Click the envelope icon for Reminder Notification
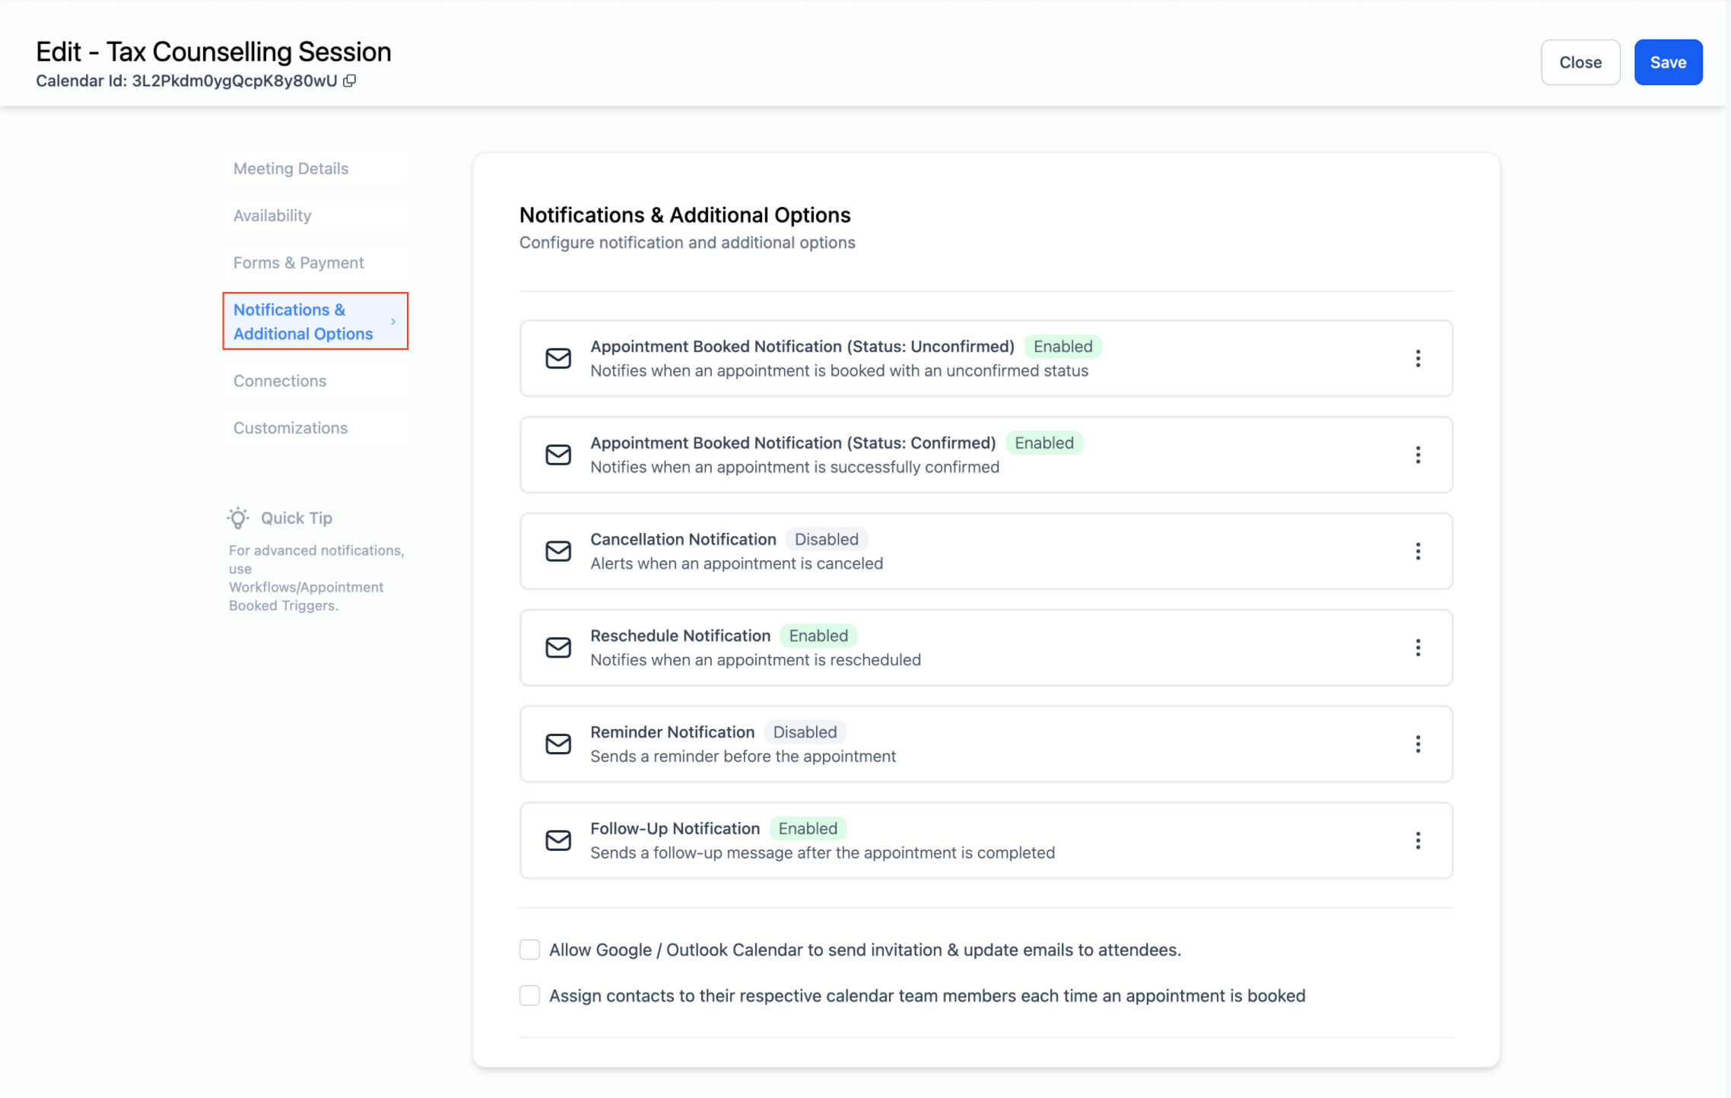 (x=557, y=744)
